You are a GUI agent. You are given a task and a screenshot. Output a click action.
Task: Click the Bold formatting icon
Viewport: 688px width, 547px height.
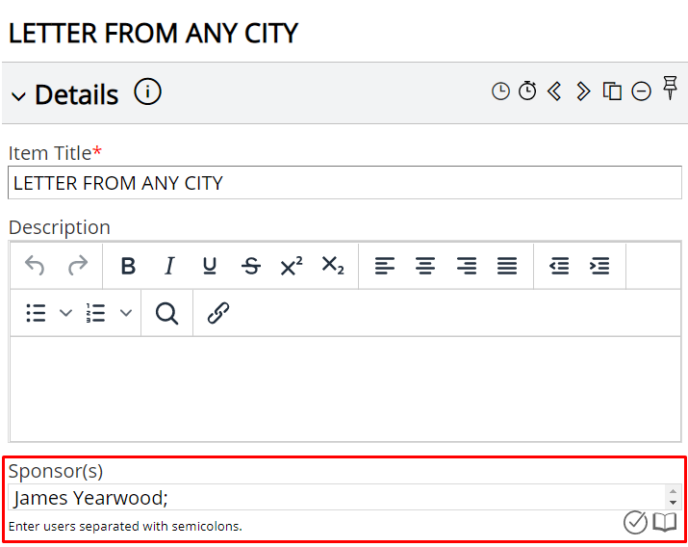(128, 266)
